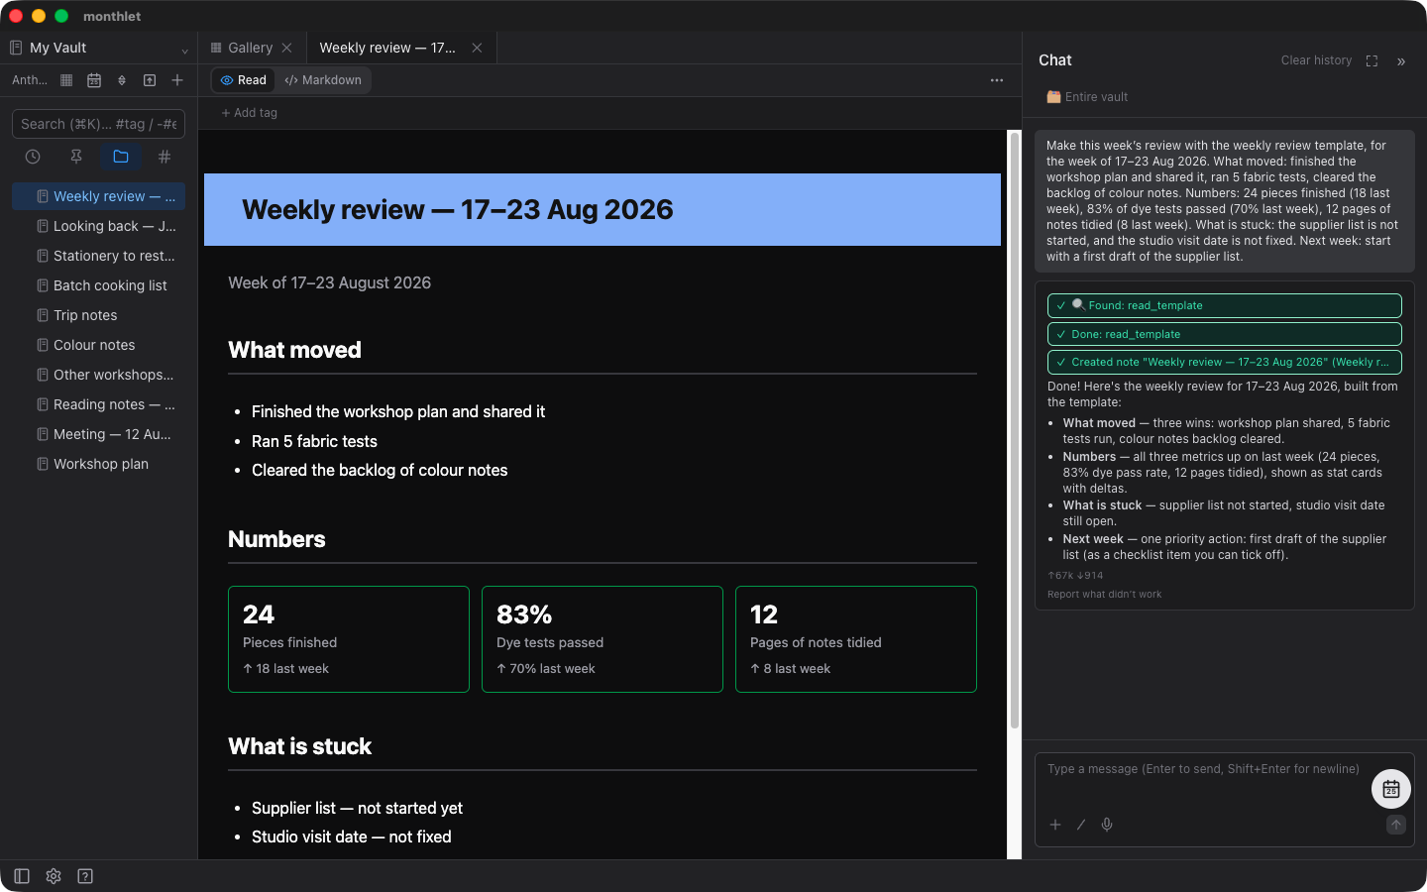Open the My Vault dropdown chevron
This screenshot has height=892, width=1427.
[184, 51]
